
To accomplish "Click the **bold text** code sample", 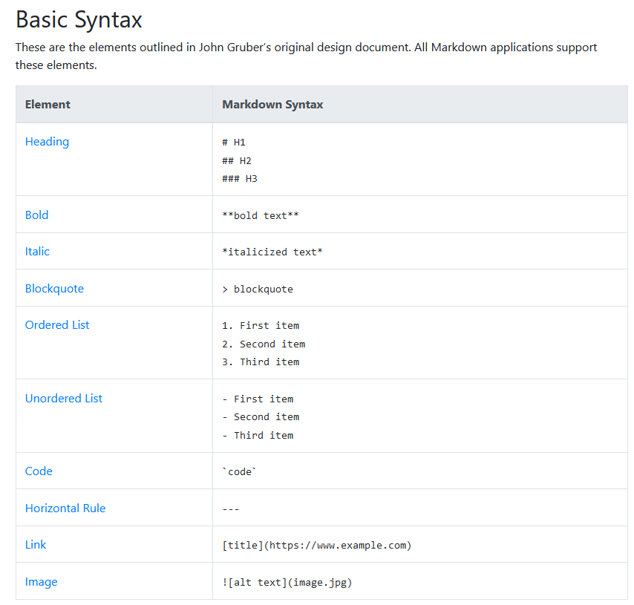I will tap(260, 215).
